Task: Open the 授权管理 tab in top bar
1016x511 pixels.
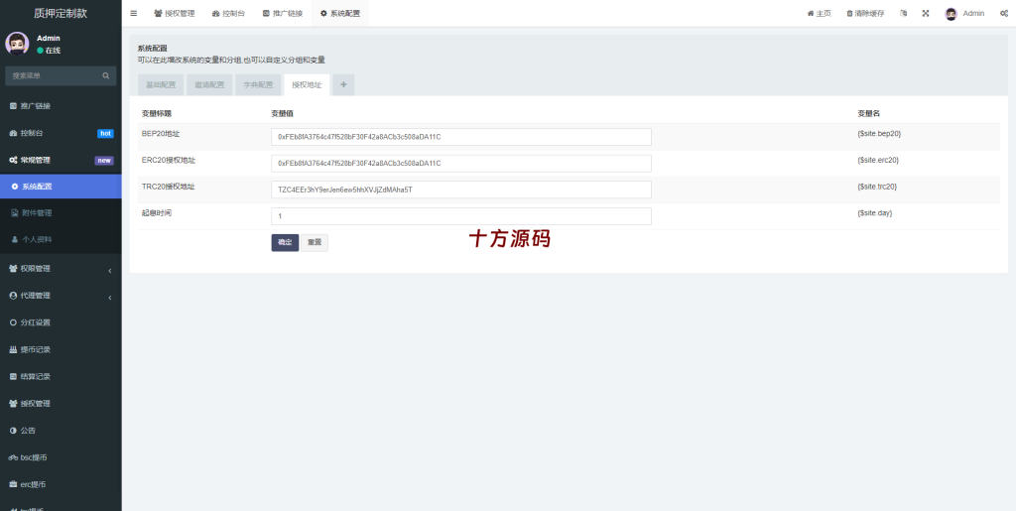Action: (175, 13)
